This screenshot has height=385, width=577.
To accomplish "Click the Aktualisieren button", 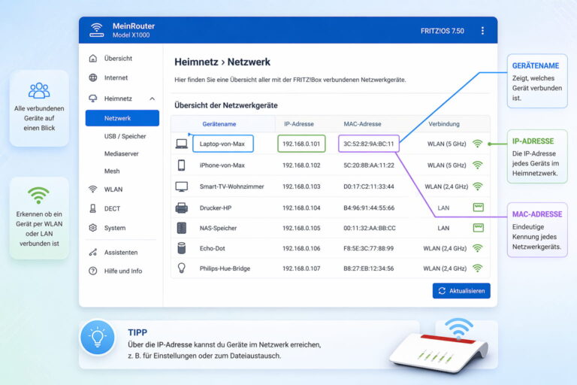I will coord(461,291).
